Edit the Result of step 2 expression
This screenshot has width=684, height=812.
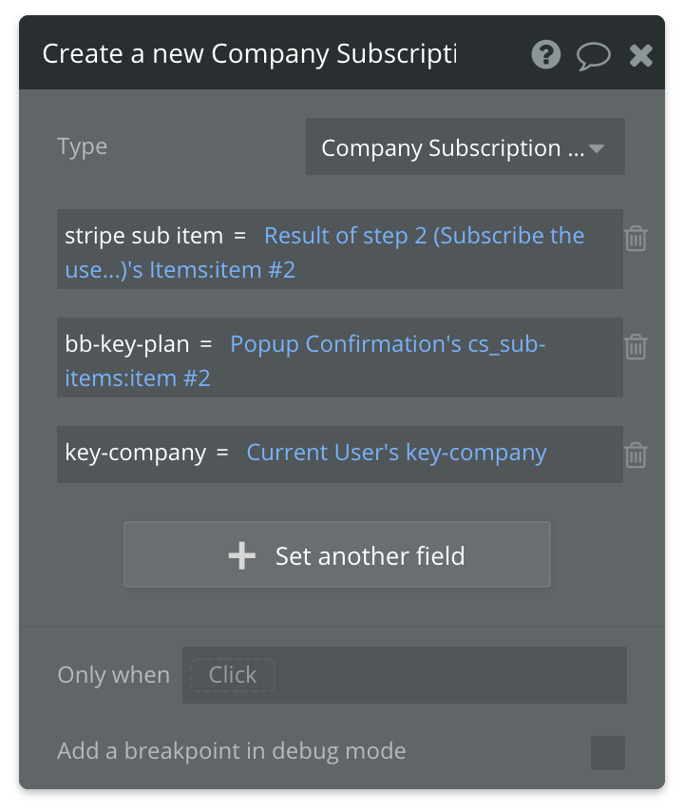424,236
